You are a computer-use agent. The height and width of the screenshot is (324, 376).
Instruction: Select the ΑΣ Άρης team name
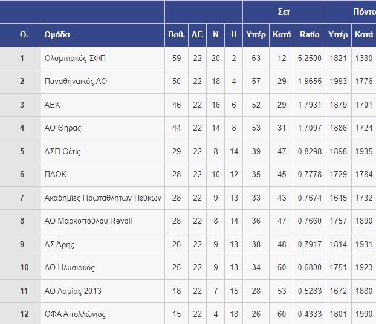pyautogui.click(x=59, y=244)
